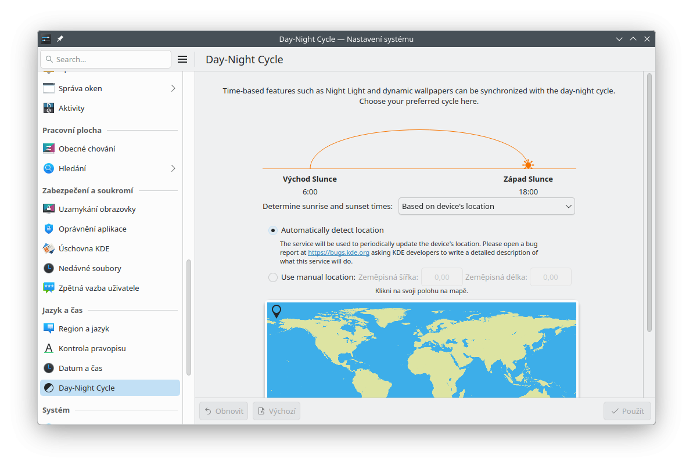Open the hamburger menu next to search

182,59
